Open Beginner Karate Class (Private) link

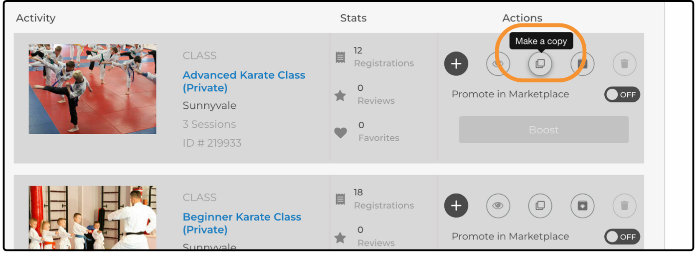point(242,223)
